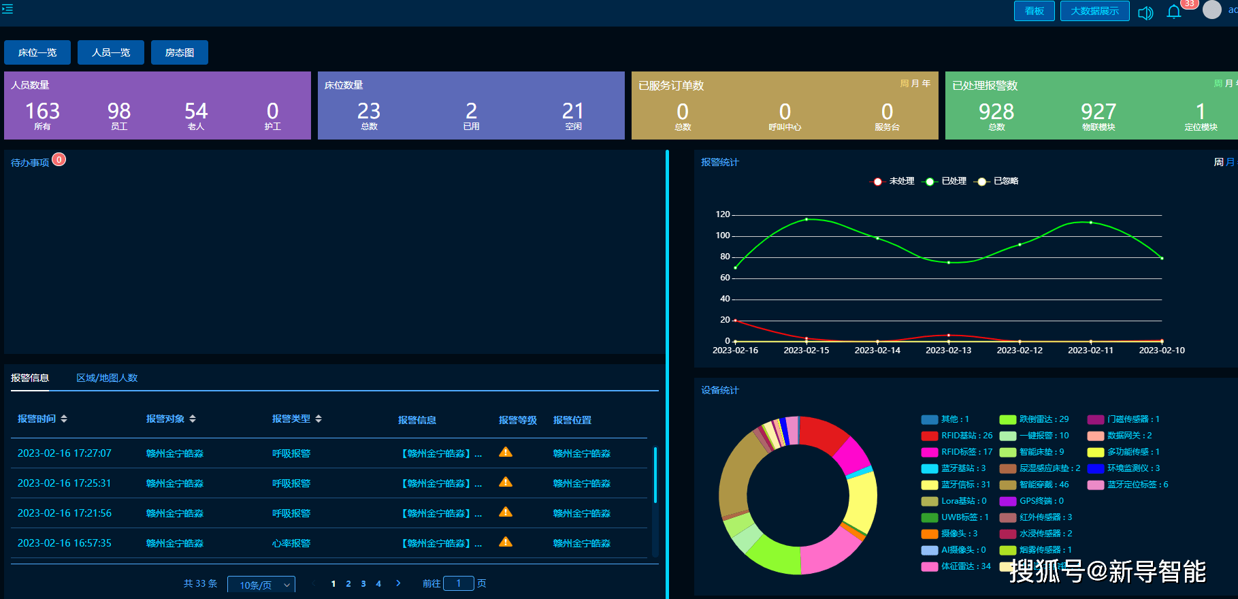This screenshot has width=1238, height=599.
Task: Click the 摄像头 orange legend swatch
Action: [930, 534]
